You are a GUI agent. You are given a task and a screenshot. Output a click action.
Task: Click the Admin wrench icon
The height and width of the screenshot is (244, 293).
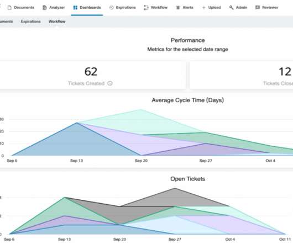[231, 8]
